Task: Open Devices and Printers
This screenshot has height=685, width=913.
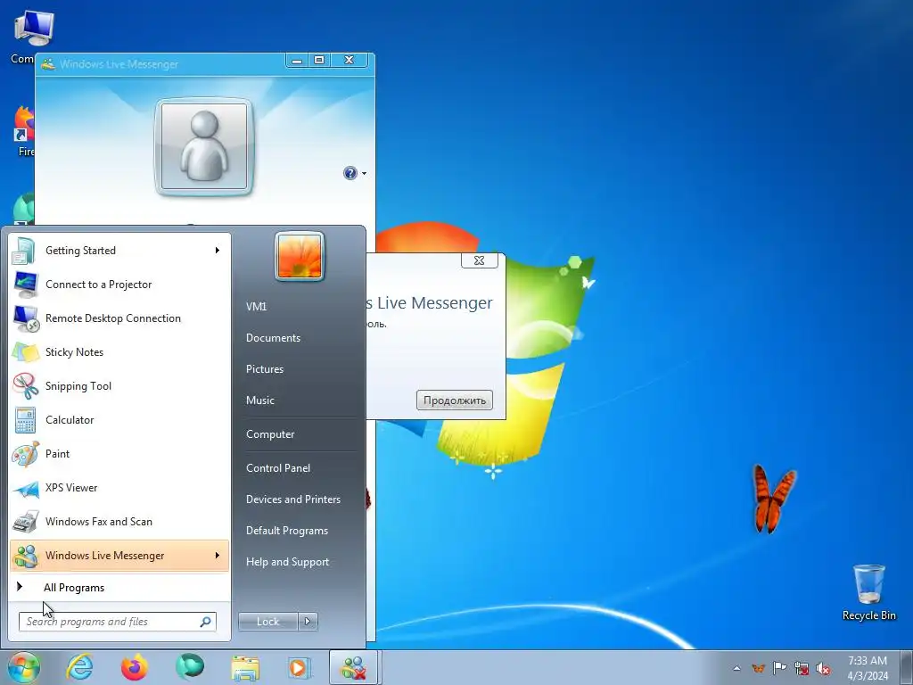Action: (292, 499)
